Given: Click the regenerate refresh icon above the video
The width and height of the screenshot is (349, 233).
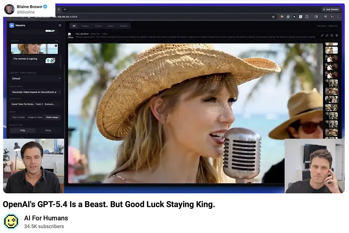Looking at the screenshot, I should pyautogui.click(x=327, y=35).
